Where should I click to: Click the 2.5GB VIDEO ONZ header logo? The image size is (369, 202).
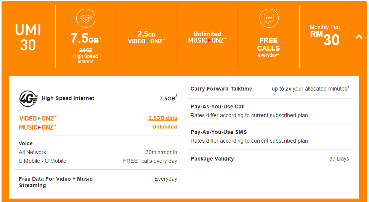(x=146, y=38)
